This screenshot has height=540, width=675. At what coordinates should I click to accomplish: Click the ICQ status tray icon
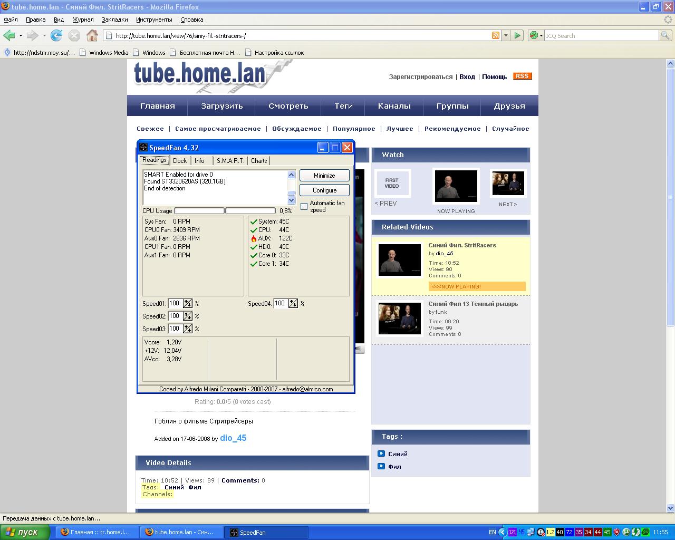(541, 532)
